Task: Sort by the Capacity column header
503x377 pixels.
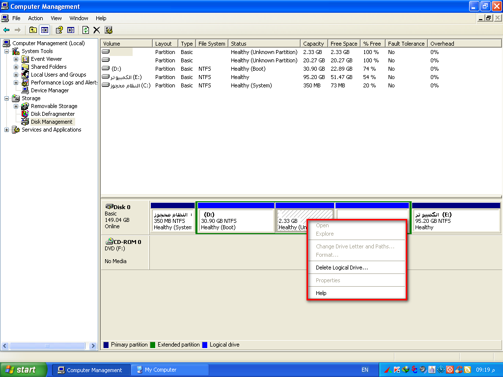Action: coord(314,44)
